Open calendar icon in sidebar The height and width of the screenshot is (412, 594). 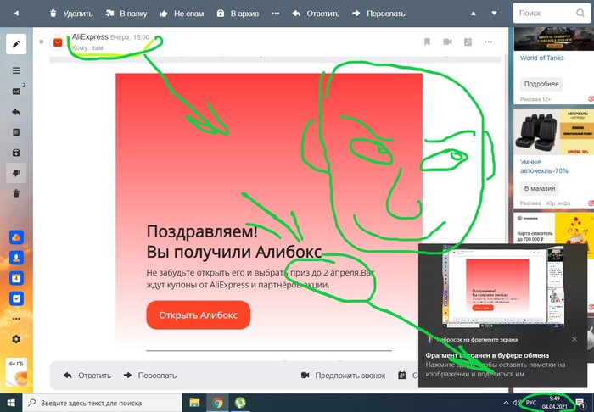[x=16, y=278]
